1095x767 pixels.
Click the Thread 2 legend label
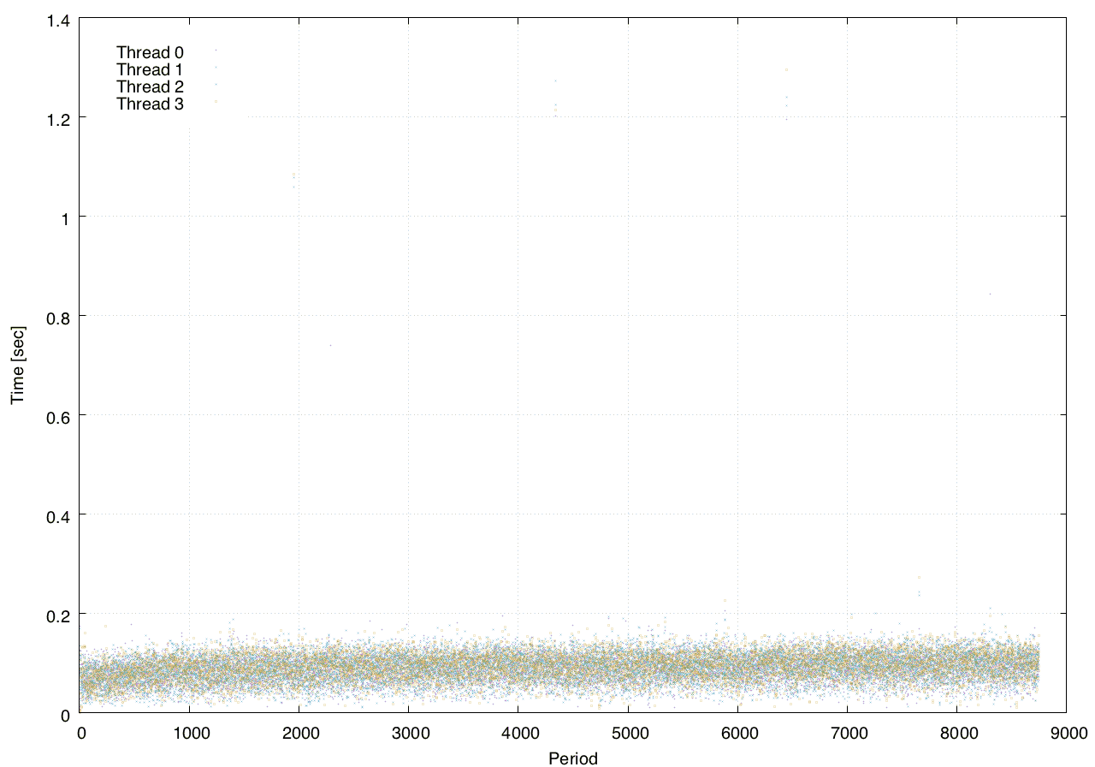[x=151, y=87]
